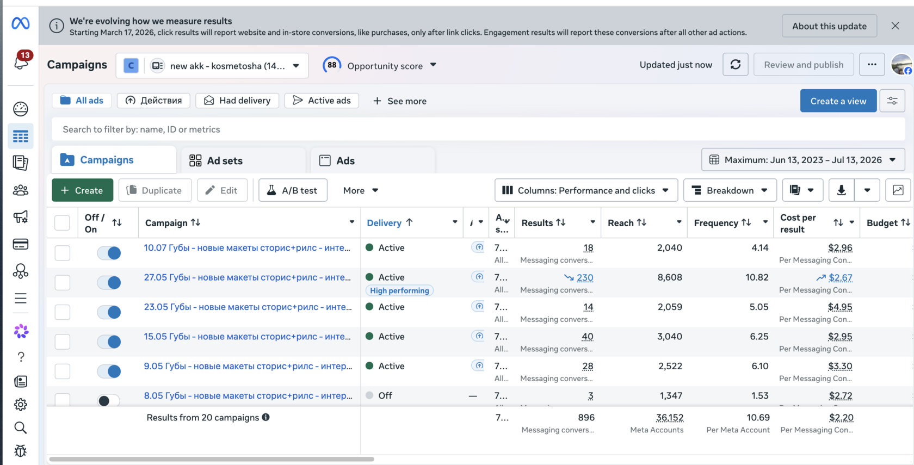Open the 27.05 Губы campaign link
The height and width of the screenshot is (465, 914).
(247, 277)
